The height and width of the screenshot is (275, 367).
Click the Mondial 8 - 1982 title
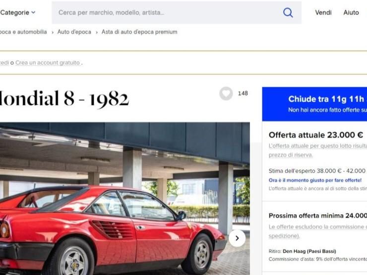[64, 98]
